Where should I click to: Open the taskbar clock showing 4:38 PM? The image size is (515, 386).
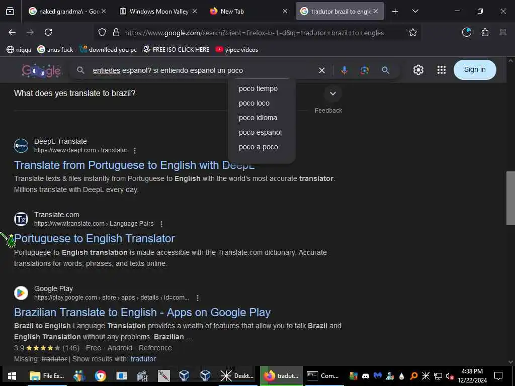472,376
